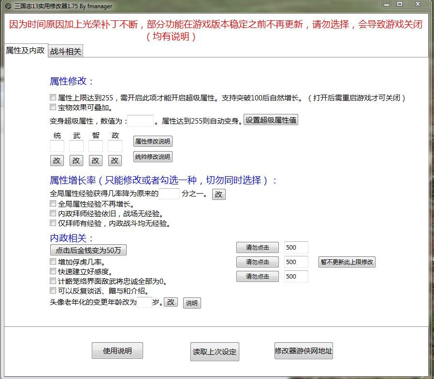Focus the 变身超级属性 value input field
This screenshot has width=434, height=379.
(x=140, y=121)
